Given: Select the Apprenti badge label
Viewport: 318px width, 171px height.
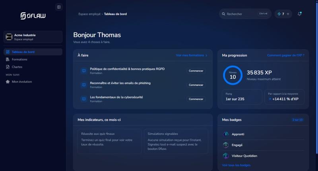Looking at the screenshot, I should coord(238,134).
